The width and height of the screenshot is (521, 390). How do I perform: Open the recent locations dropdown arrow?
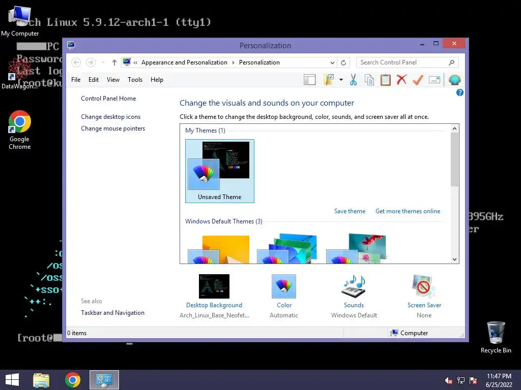(x=103, y=62)
